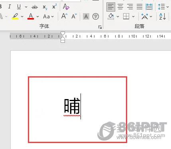The image size is (171, 149).
Task: Toggle strikethrough formatting
Action: (35, 7)
